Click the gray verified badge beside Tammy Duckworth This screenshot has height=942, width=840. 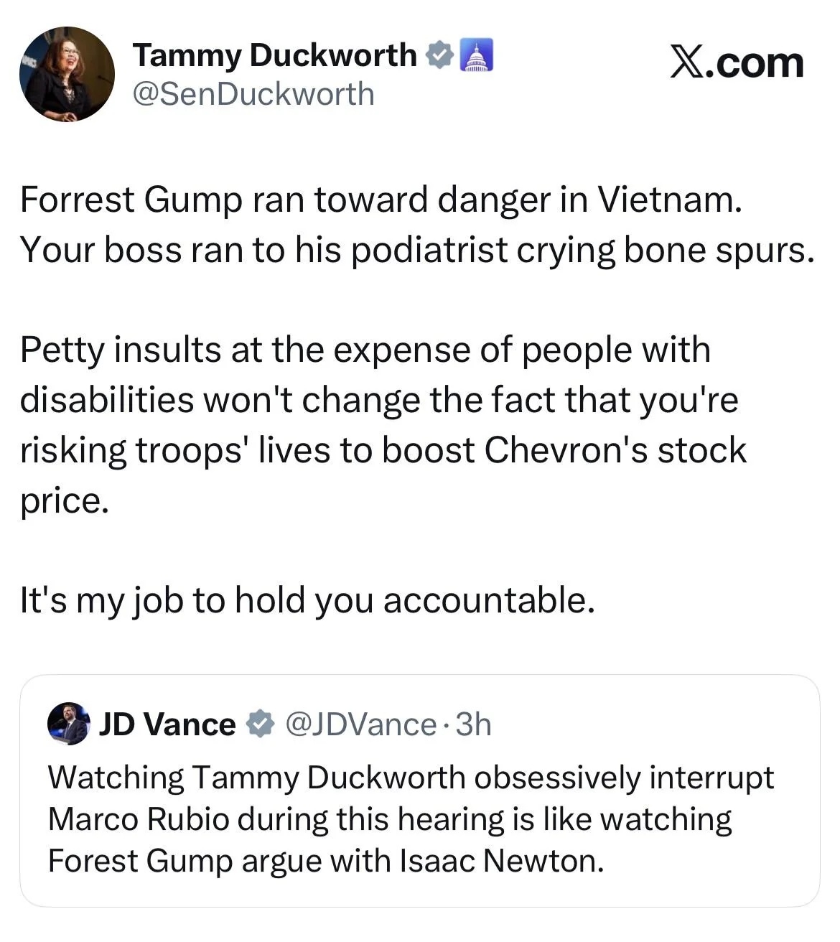pos(439,55)
